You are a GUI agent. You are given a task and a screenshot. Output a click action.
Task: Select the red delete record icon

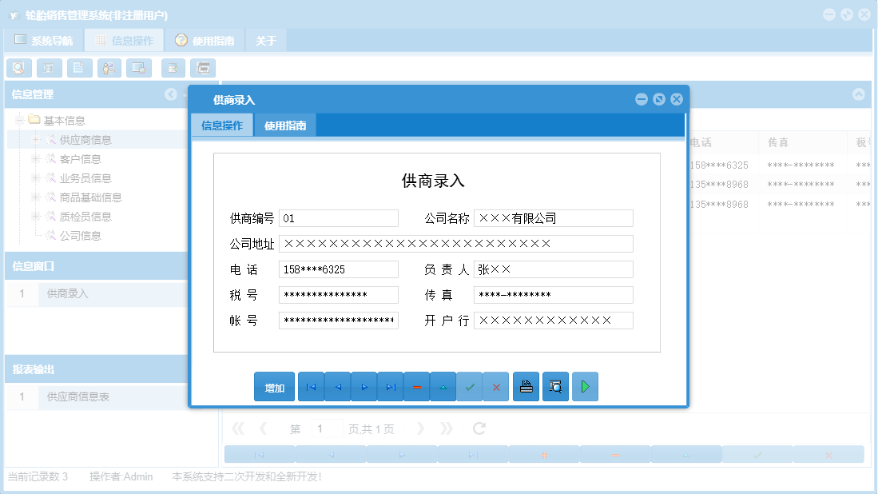pos(417,386)
